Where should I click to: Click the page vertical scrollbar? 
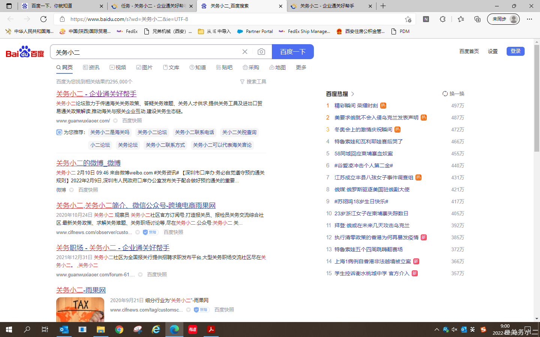(537, 98)
